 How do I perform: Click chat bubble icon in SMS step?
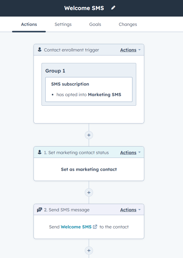[39, 210]
